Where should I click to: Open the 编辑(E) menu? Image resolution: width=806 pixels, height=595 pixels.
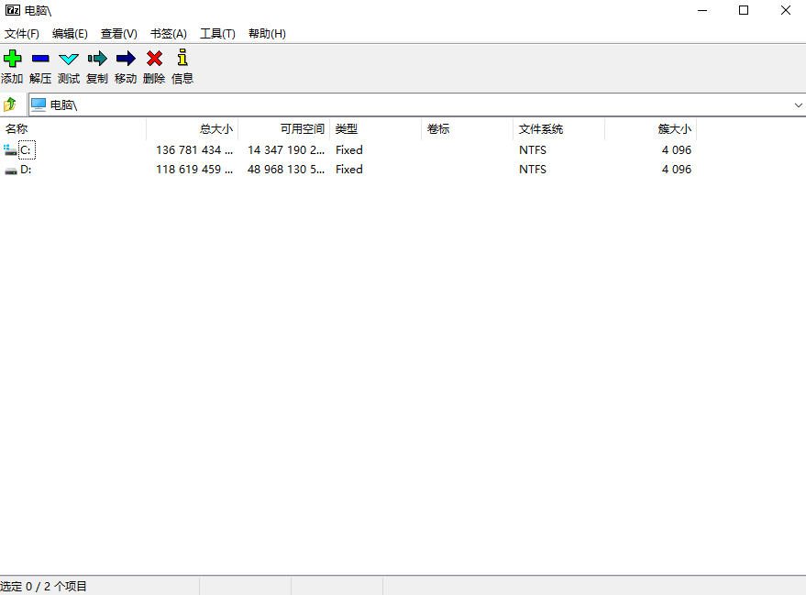point(70,34)
